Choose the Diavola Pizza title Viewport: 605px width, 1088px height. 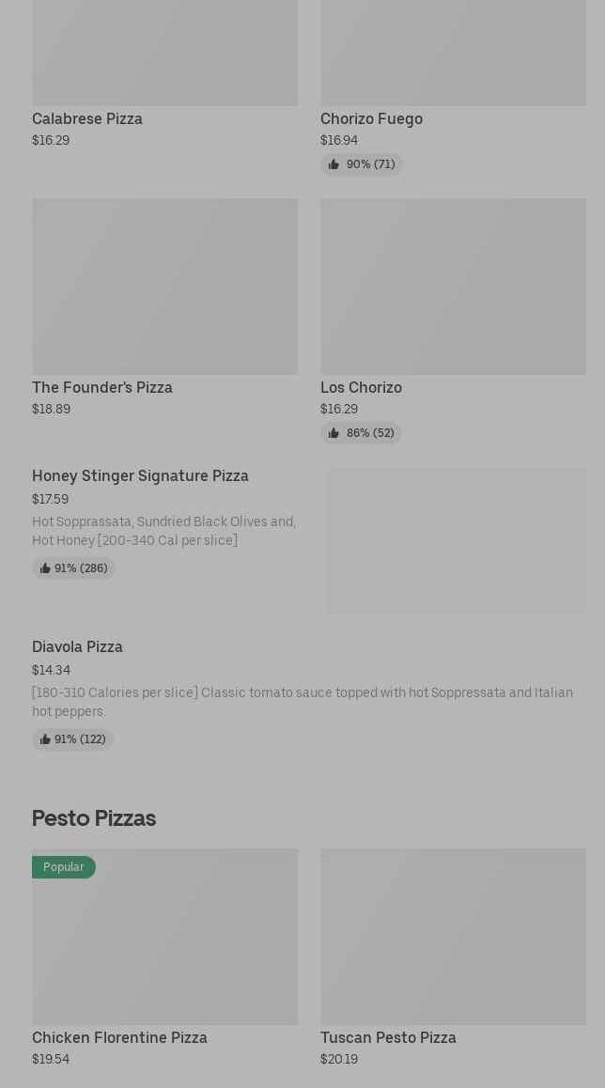pos(77,646)
